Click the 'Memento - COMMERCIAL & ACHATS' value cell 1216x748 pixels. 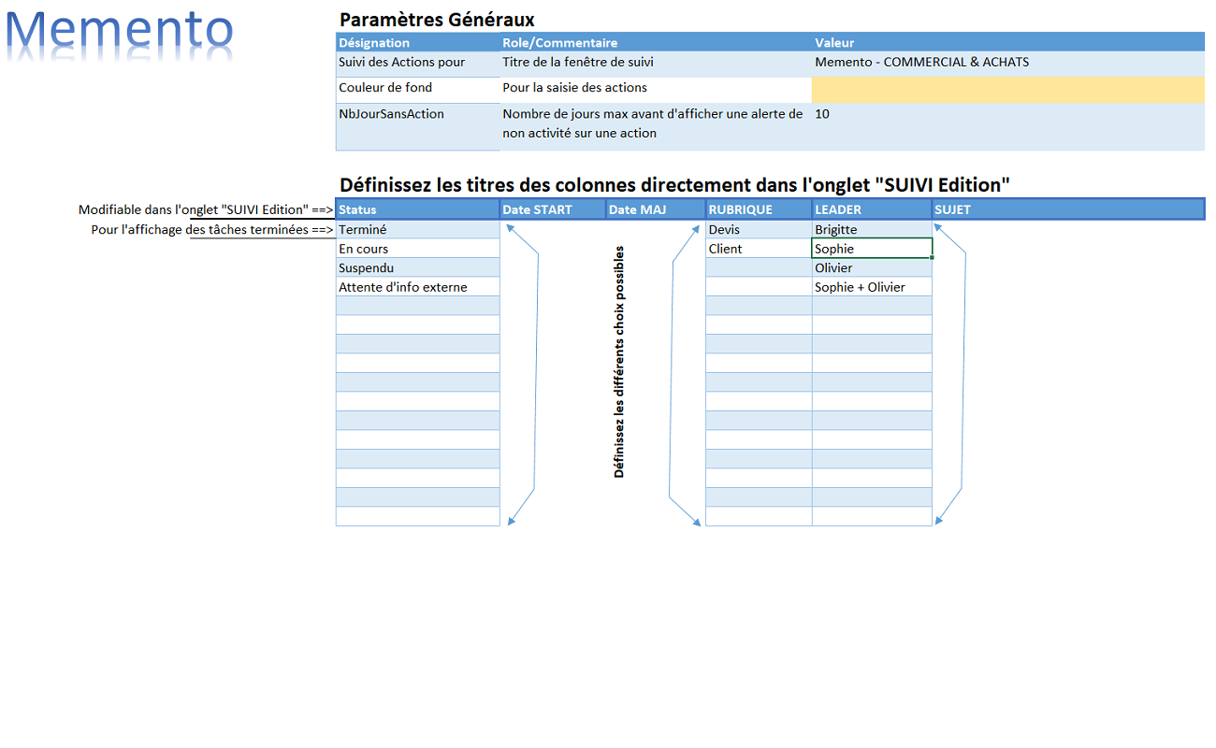point(1008,64)
